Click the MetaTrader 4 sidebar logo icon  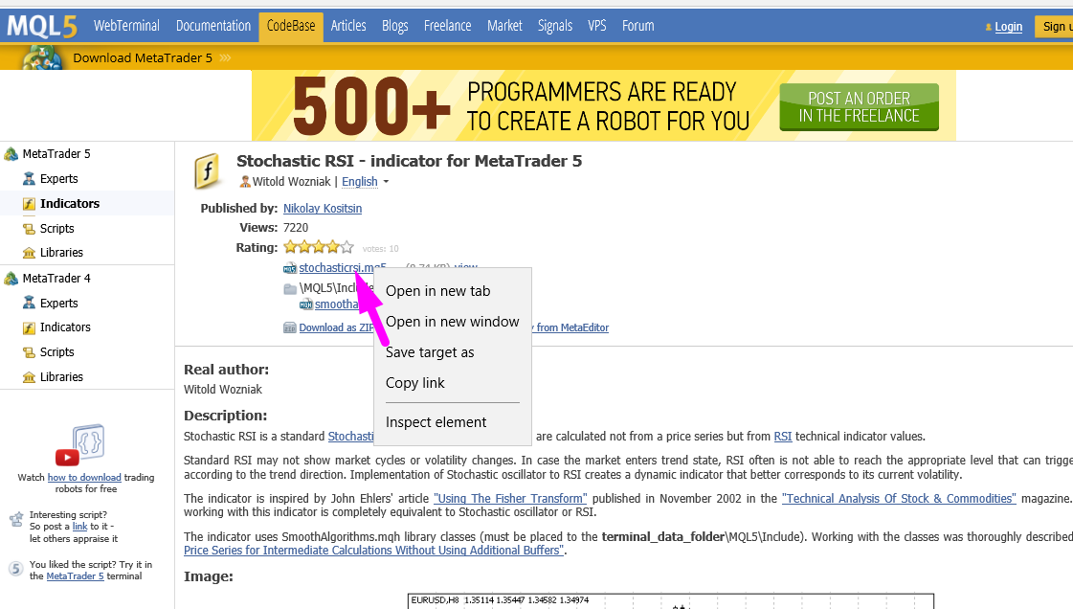(x=11, y=279)
